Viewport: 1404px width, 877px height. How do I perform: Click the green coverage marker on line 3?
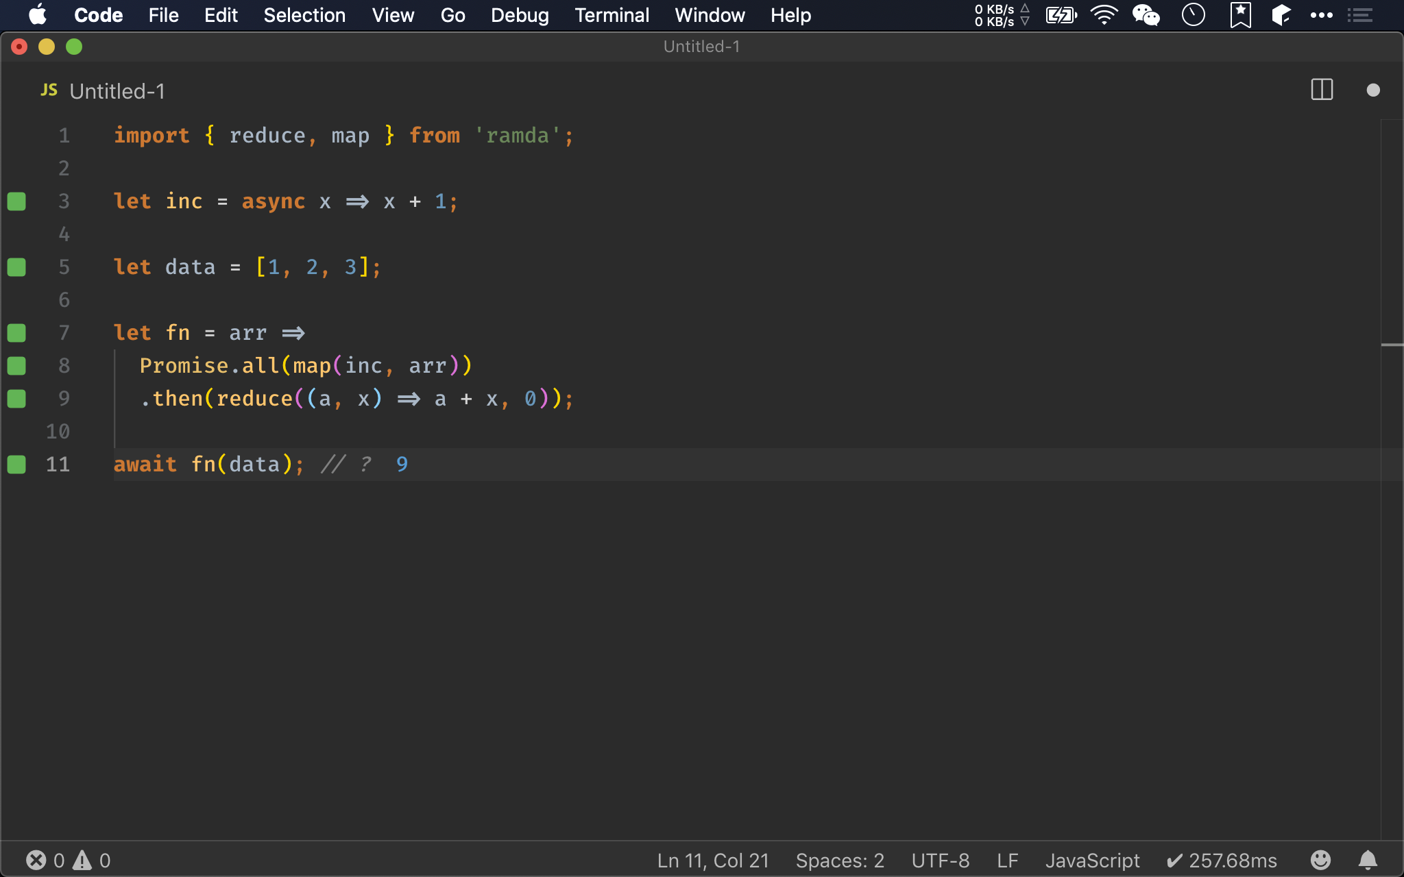point(16,201)
